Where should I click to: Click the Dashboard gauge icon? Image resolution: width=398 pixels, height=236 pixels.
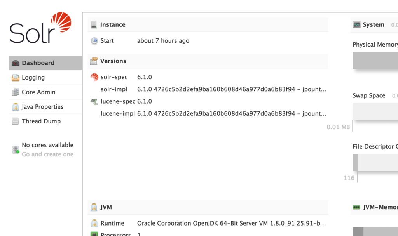(x=16, y=63)
